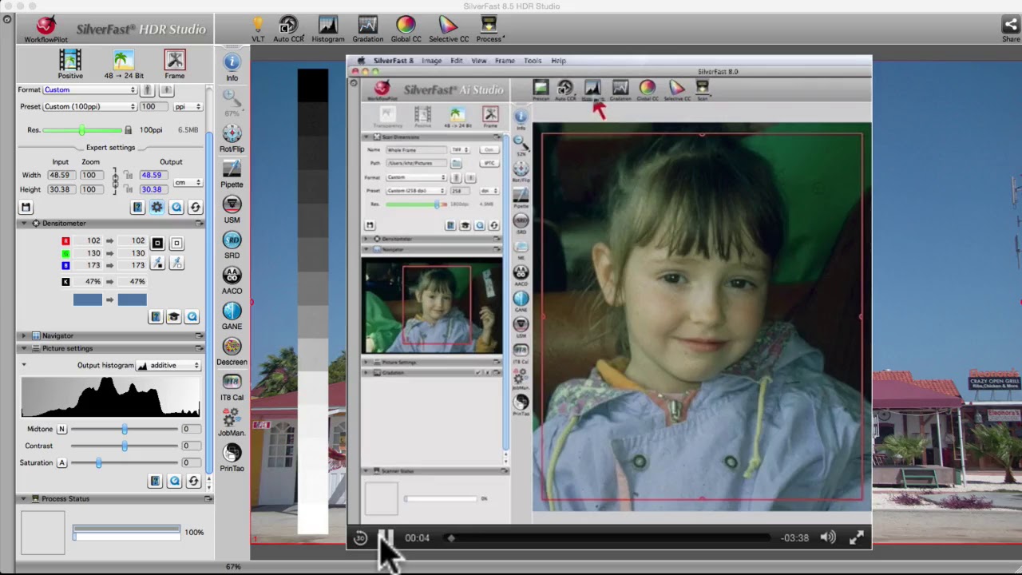This screenshot has height=575, width=1022.
Task: Open the WorkflowPilot
Action: [46, 27]
